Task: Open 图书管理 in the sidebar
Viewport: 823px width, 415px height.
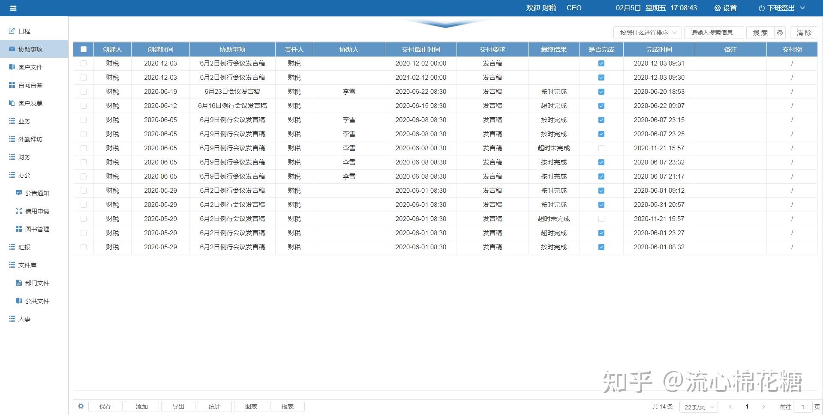Action: [x=34, y=229]
